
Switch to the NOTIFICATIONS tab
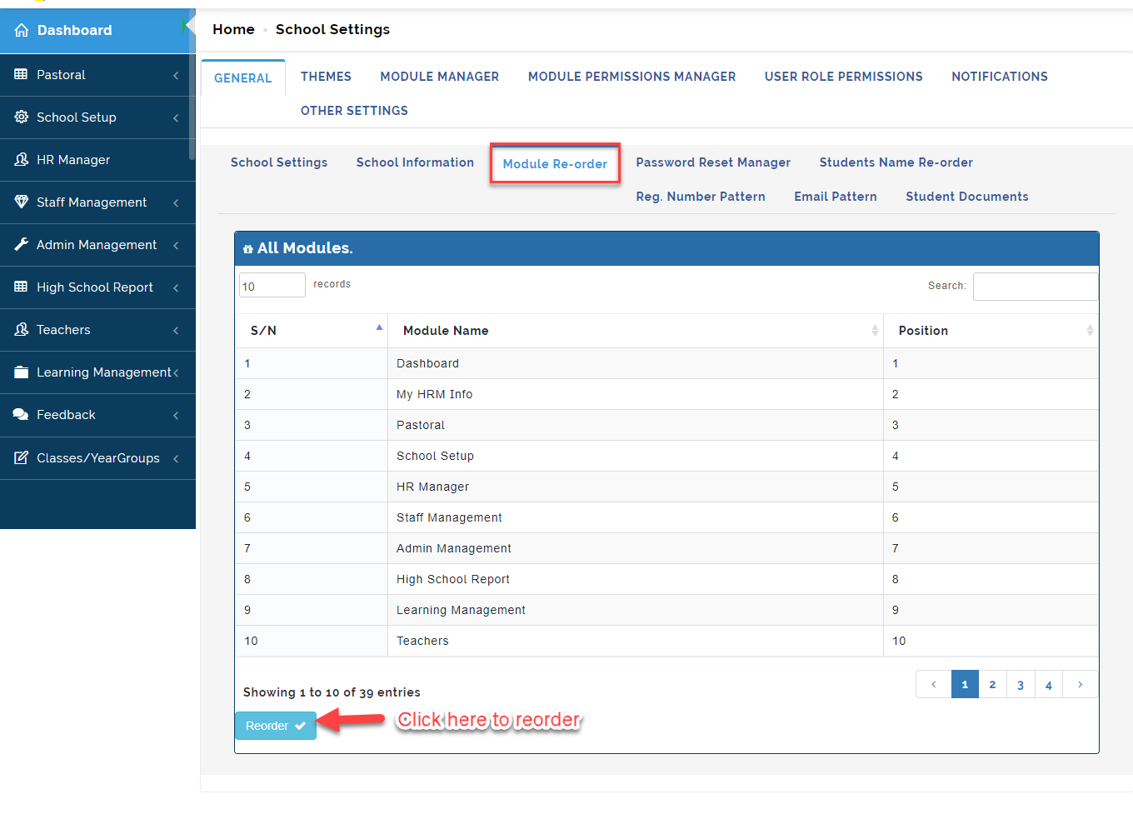1000,77
